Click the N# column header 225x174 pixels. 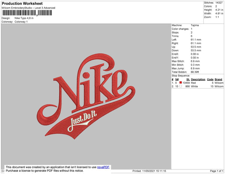pyautogui.click(x=177, y=79)
